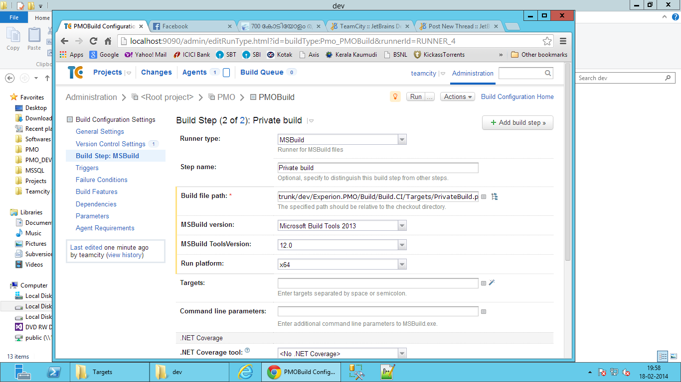681x382 pixels.
Task: Open the view history link
Action: 125,255
